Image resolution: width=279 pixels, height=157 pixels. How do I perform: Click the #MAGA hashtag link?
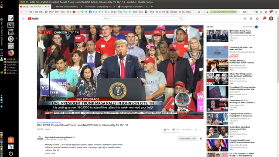(x=40, y=123)
